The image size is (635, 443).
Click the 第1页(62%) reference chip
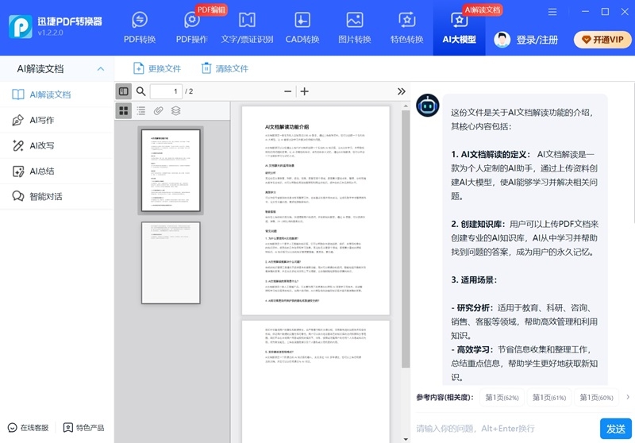click(x=502, y=398)
